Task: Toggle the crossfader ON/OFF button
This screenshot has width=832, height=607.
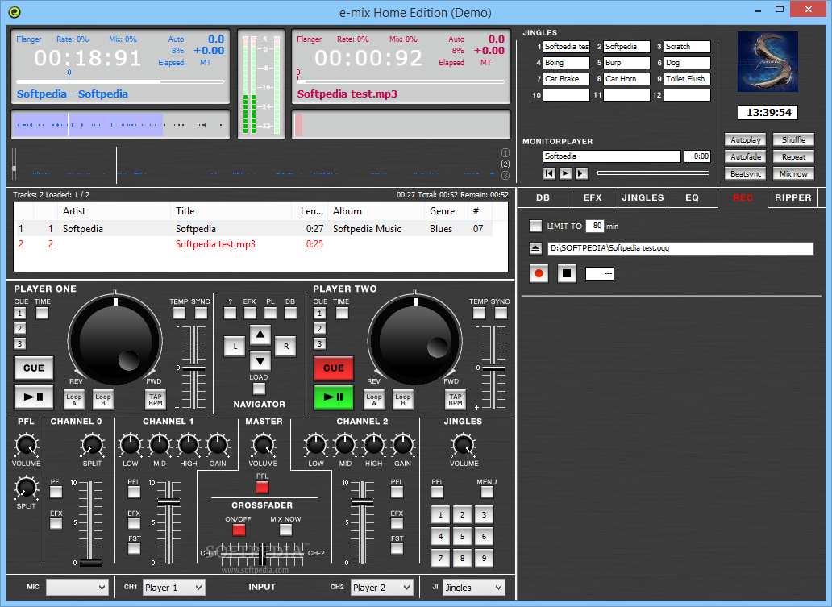Action: (239, 530)
